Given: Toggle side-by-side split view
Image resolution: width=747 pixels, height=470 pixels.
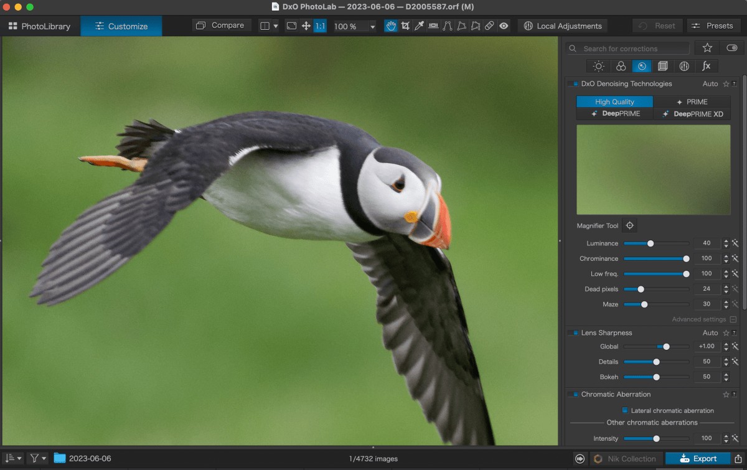Looking at the screenshot, I should 265,26.
